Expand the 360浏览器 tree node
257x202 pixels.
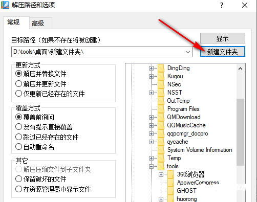pyautogui.click(x=161, y=174)
